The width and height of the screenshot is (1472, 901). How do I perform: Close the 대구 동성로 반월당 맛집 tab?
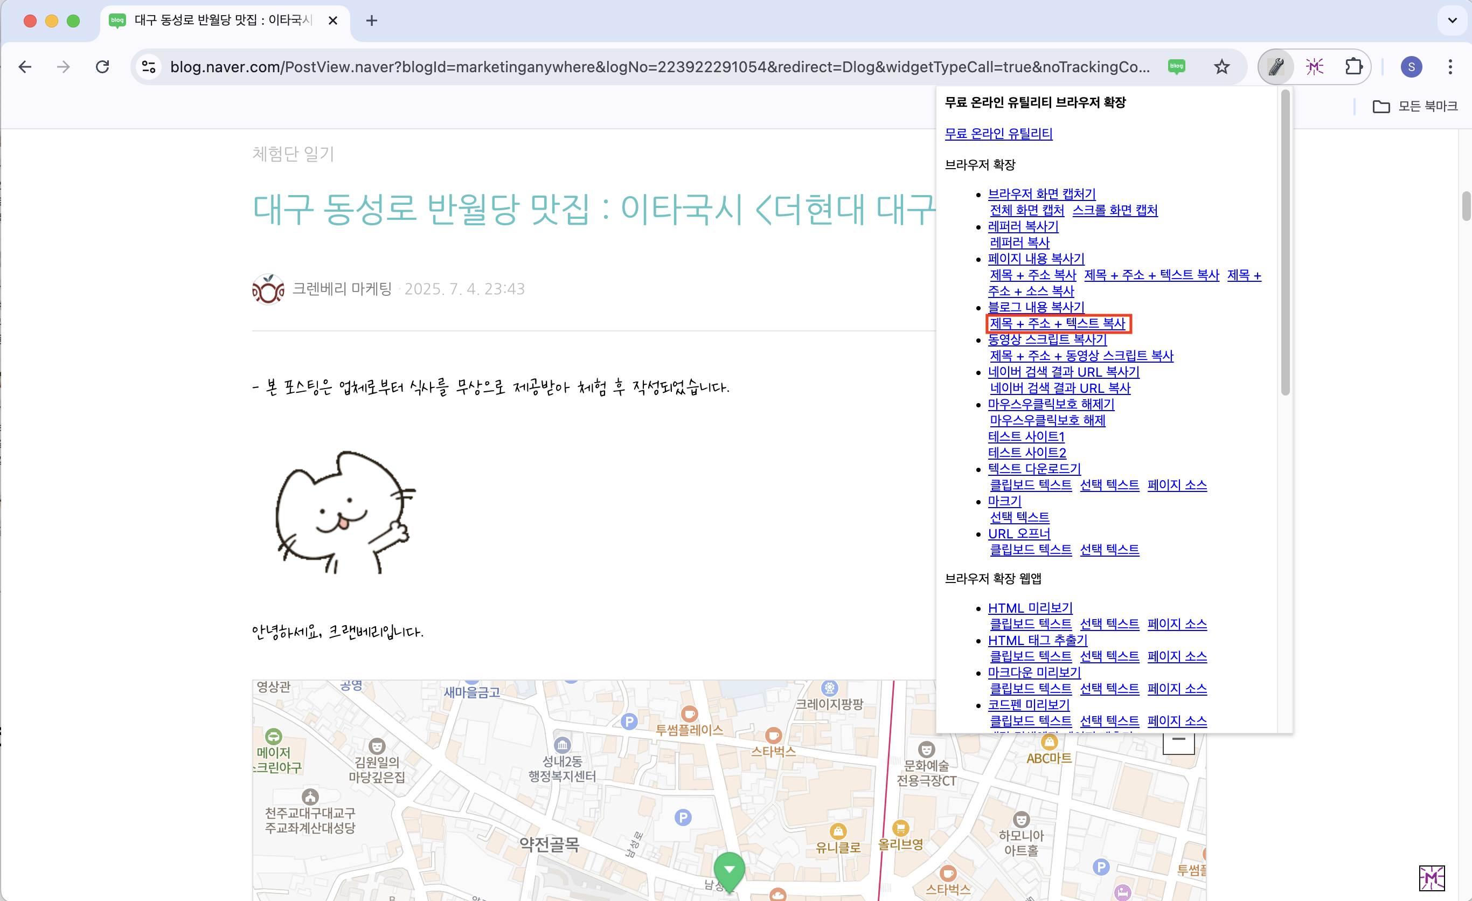(x=333, y=21)
